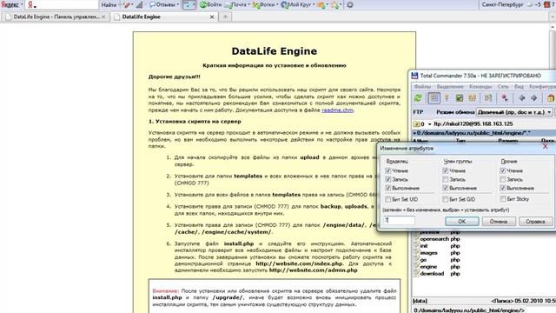
Task: Open the readme.chm link in the document
Action: (337, 110)
